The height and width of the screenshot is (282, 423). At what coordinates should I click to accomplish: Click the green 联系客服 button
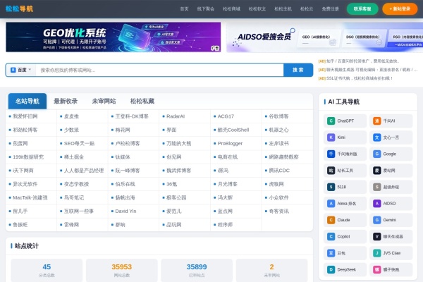[362, 9]
